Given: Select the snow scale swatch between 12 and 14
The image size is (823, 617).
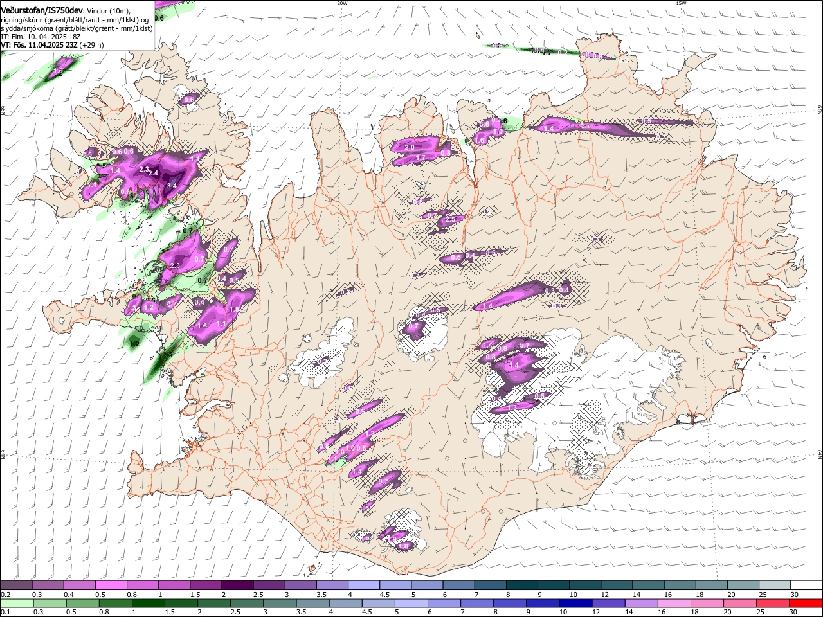Looking at the screenshot, I should tap(616, 586).
